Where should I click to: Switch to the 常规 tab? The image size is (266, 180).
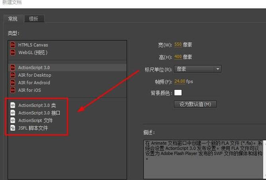(x=13, y=19)
